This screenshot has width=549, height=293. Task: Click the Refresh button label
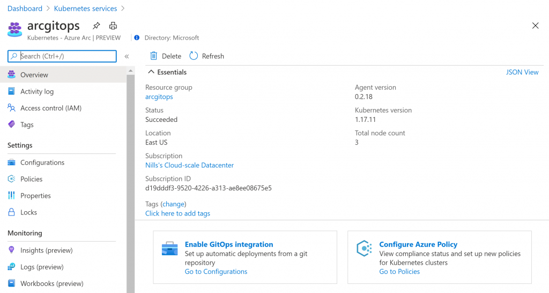point(213,56)
